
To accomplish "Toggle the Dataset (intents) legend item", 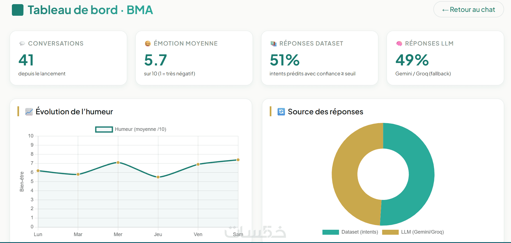I will click(x=350, y=232).
